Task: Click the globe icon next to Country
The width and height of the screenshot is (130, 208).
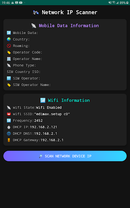Action: [x=9, y=39]
